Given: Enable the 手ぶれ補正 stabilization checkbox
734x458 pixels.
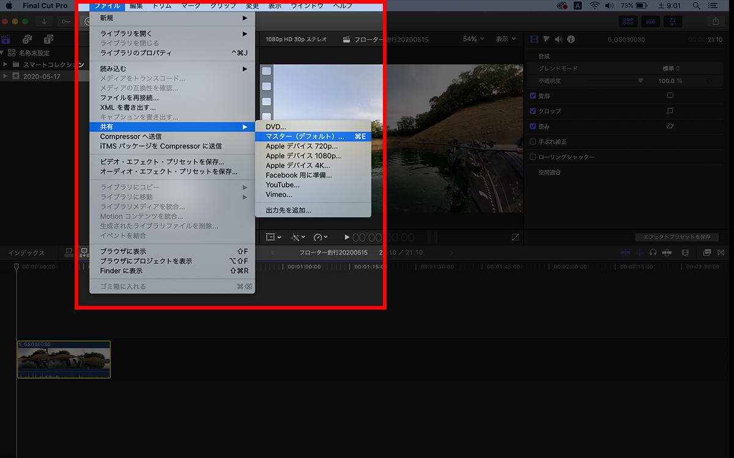Looking at the screenshot, I should coord(533,142).
